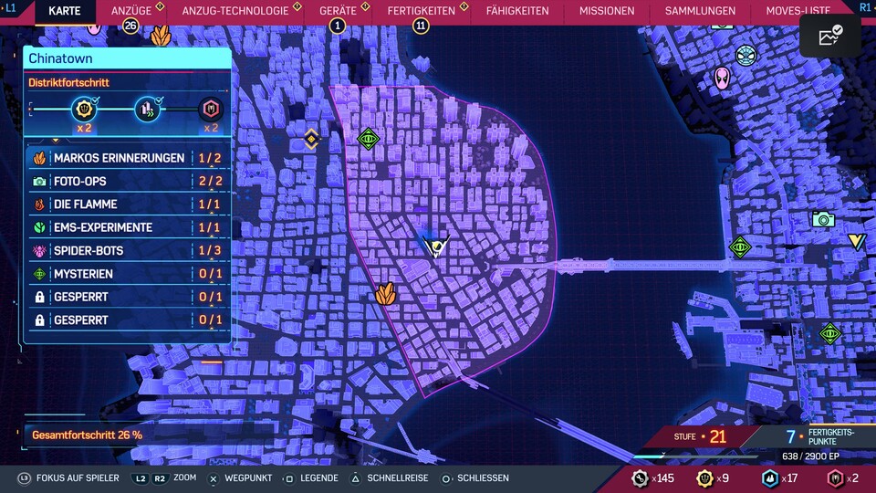Viewport: 876px width, 493px height.
Task: Click the memory marker below ANZÜGE tab
Action: point(161,36)
